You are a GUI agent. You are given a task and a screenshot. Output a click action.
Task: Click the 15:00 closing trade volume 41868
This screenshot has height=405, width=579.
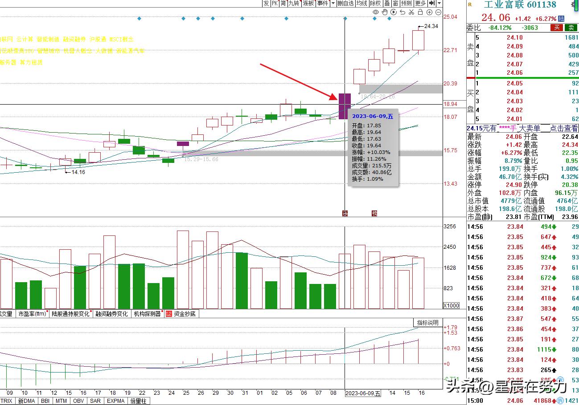click(x=542, y=401)
